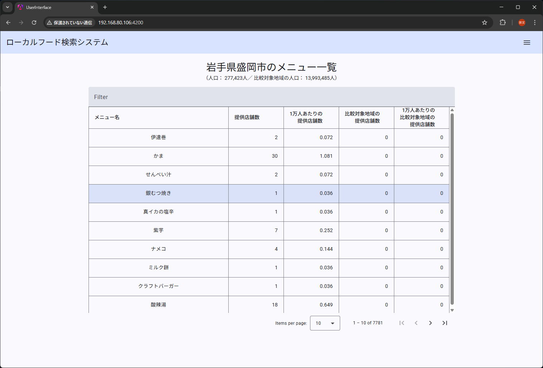543x368 pixels.
Task: Click the ローカルフード検索システム app title
Action: click(57, 42)
